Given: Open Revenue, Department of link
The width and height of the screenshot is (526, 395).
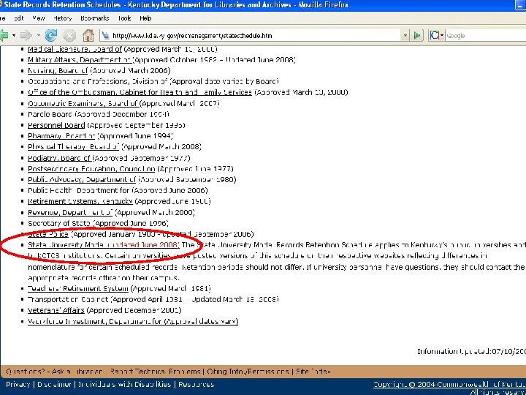Looking at the screenshot, I should click(70, 212).
